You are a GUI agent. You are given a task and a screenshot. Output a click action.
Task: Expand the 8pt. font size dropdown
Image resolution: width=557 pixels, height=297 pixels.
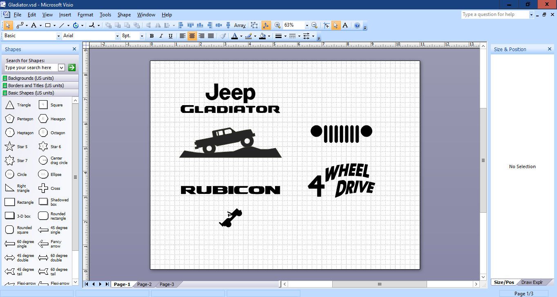pos(142,36)
